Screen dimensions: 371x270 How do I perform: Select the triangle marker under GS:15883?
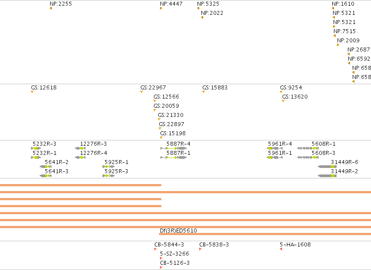click(204, 92)
